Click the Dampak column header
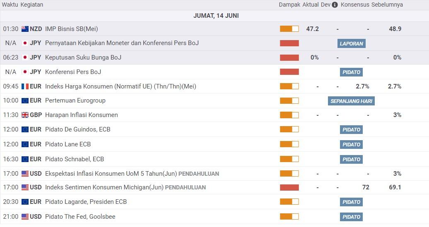Screen dimensions: 429x227 pos(289,5)
